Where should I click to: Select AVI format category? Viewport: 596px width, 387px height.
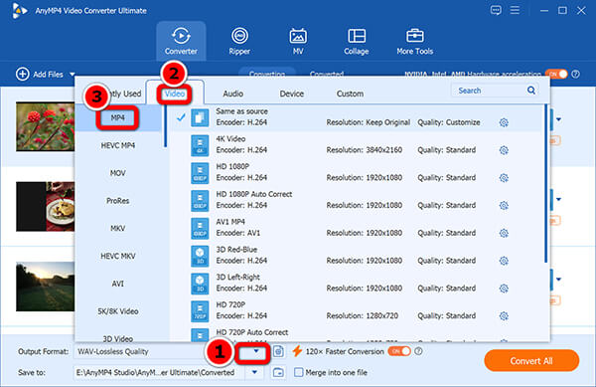coord(118,284)
